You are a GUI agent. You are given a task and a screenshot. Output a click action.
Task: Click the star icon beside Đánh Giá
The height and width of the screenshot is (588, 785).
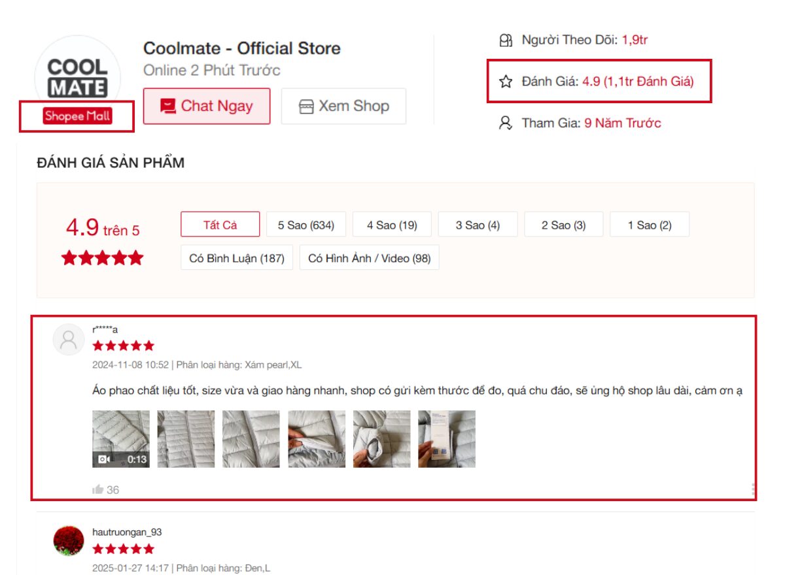[x=504, y=81]
